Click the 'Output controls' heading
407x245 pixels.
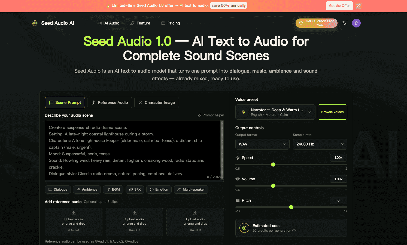[250, 128]
